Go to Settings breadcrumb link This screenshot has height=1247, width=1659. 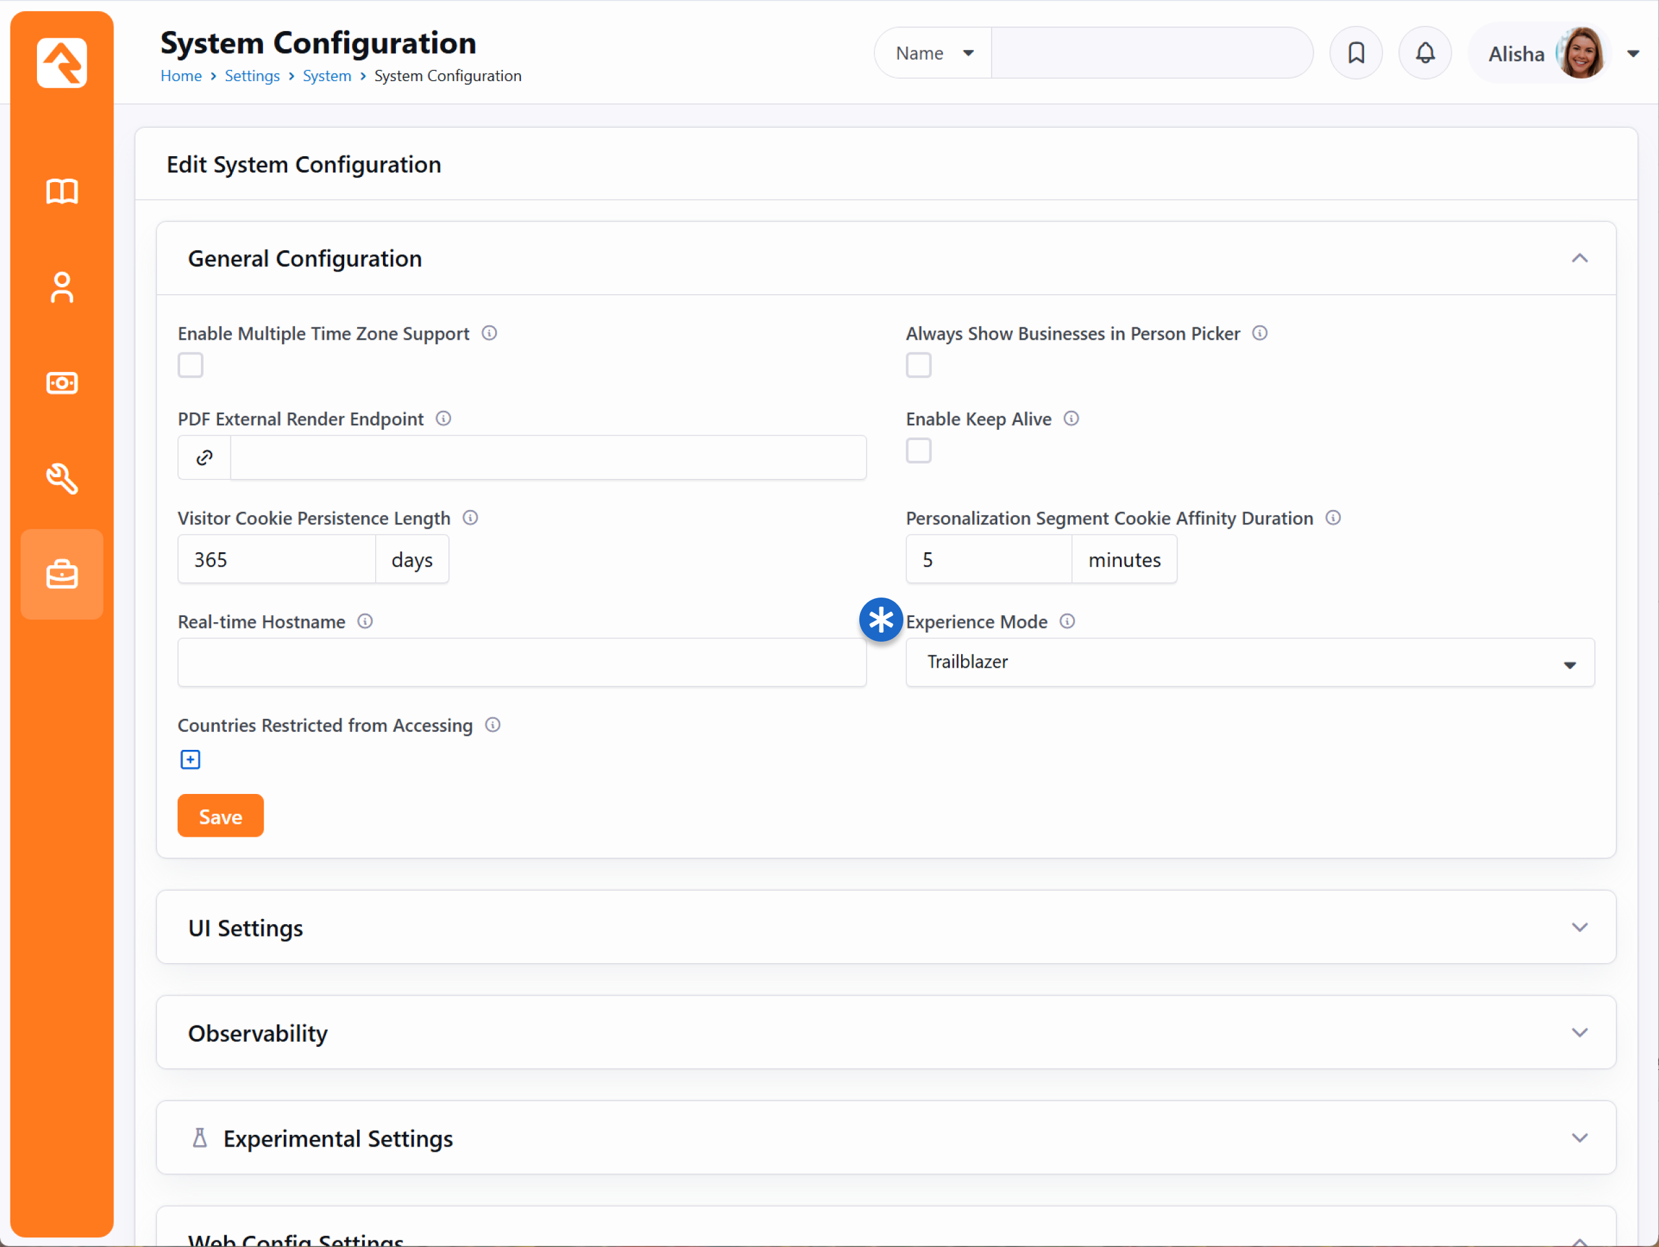pyautogui.click(x=251, y=76)
